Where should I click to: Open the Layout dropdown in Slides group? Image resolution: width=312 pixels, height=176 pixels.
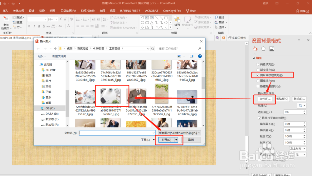point(18,17)
